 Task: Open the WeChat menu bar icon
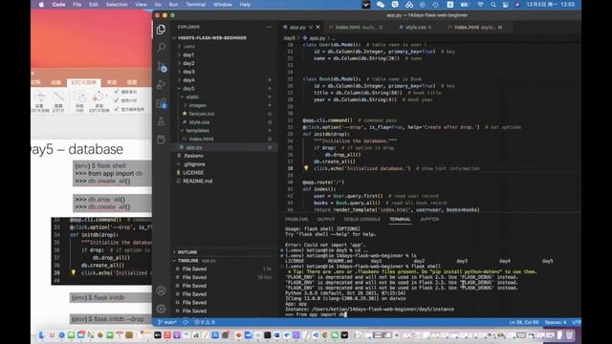click(x=381, y=5)
